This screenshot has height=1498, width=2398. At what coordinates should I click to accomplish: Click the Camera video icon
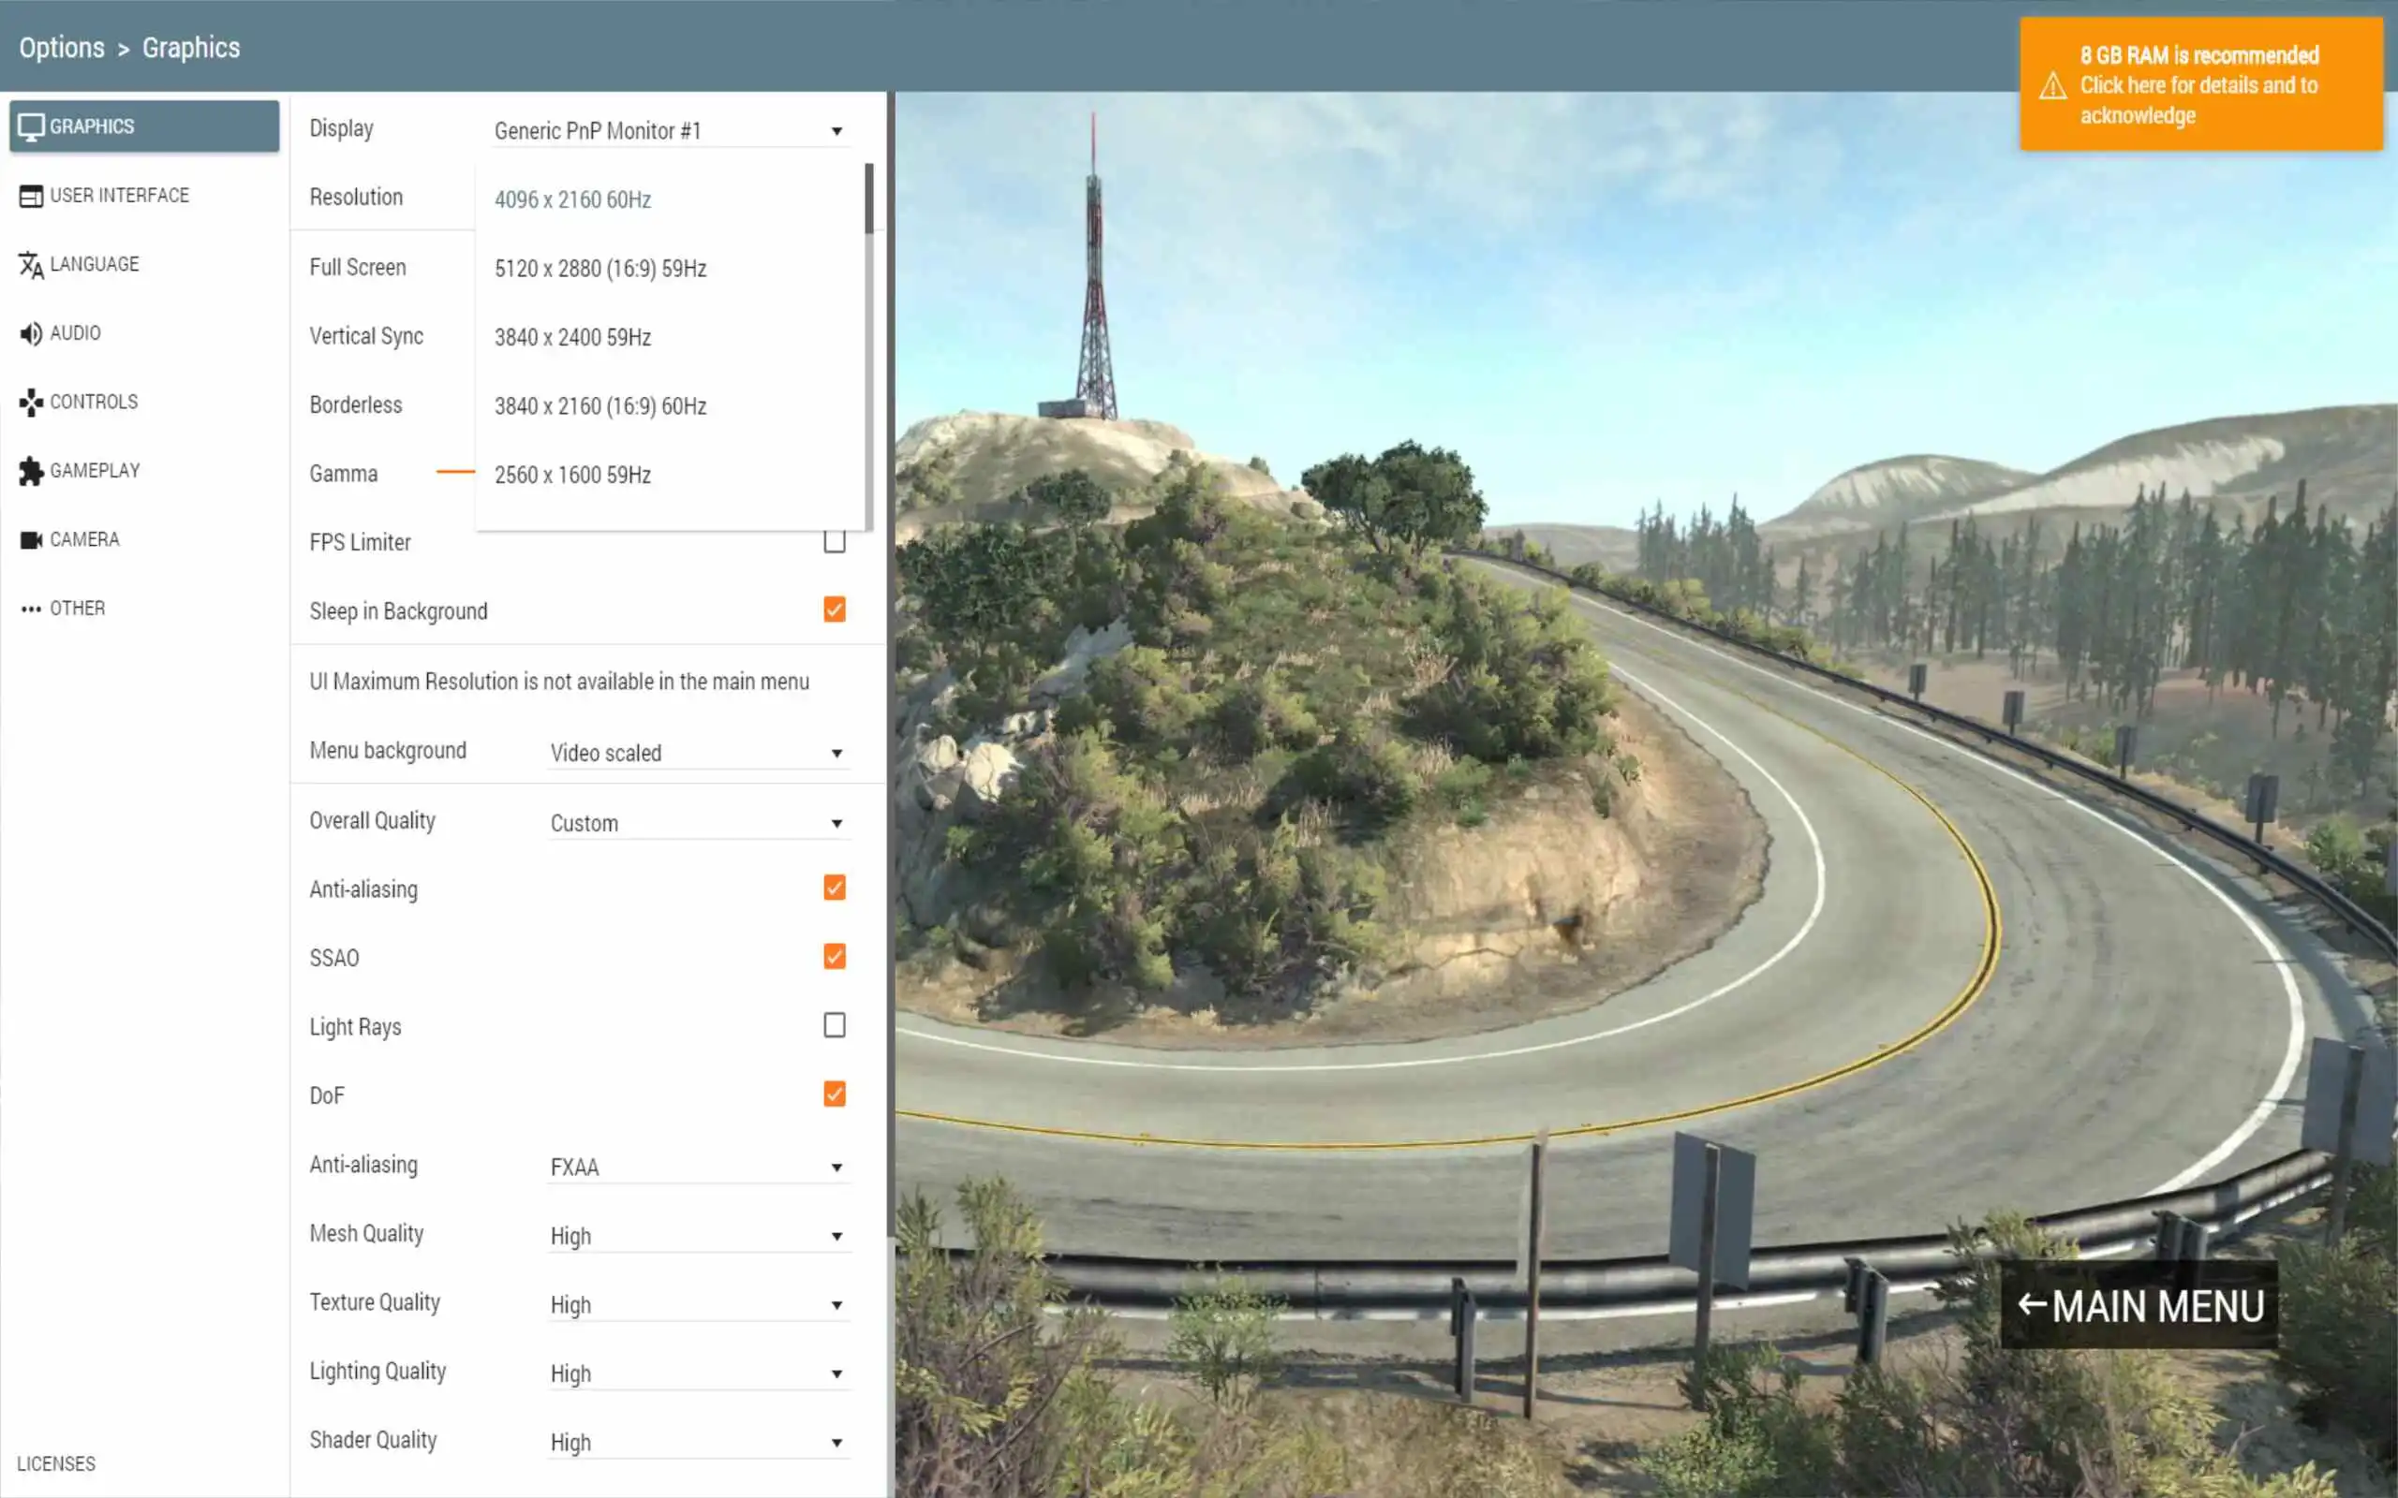[31, 540]
